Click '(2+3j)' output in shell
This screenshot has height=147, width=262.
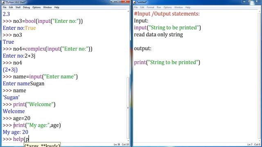click(10, 70)
